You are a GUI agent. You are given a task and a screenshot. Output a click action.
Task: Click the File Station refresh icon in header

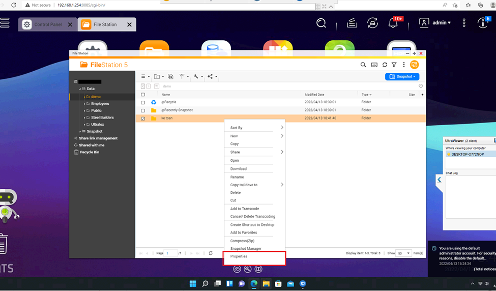coord(385,65)
